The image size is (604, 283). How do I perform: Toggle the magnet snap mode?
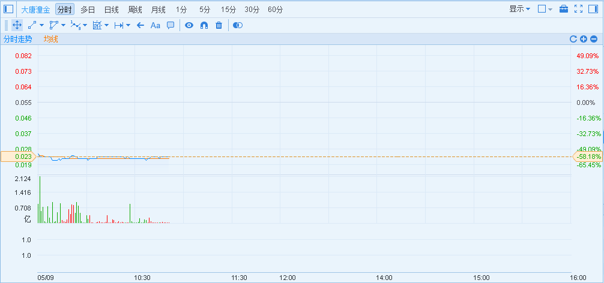coord(204,25)
